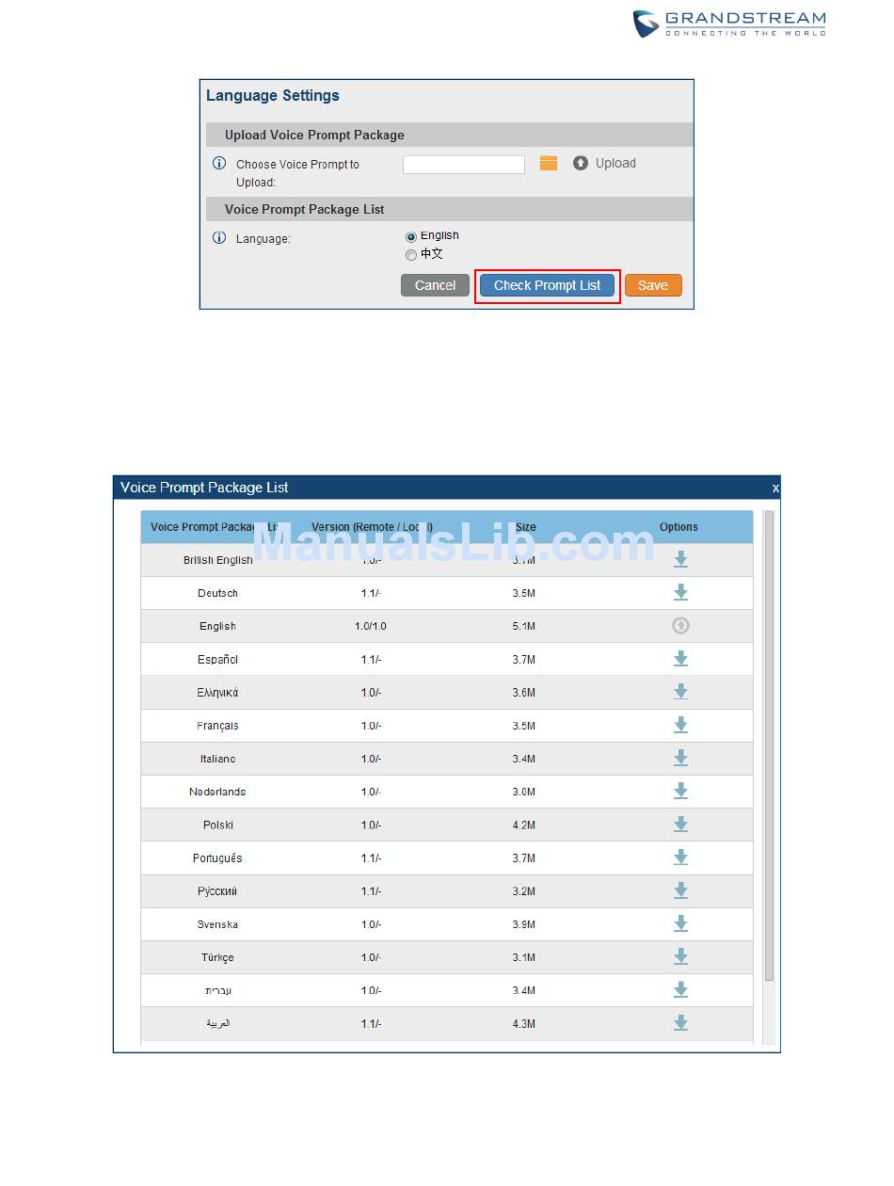Click the package list vertical scrollbar
894x1186 pixels.
[x=769, y=745]
